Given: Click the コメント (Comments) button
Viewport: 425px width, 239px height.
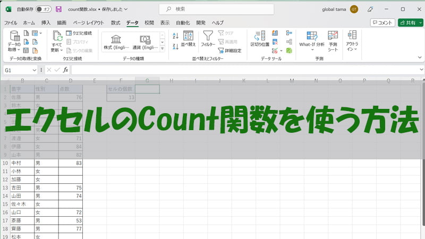Looking at the screenshot, I should [382, 23].
